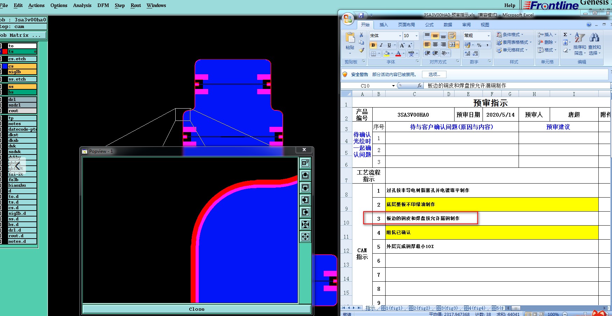Click the blue color swatch of cs layer

click(x=5, y=66)
